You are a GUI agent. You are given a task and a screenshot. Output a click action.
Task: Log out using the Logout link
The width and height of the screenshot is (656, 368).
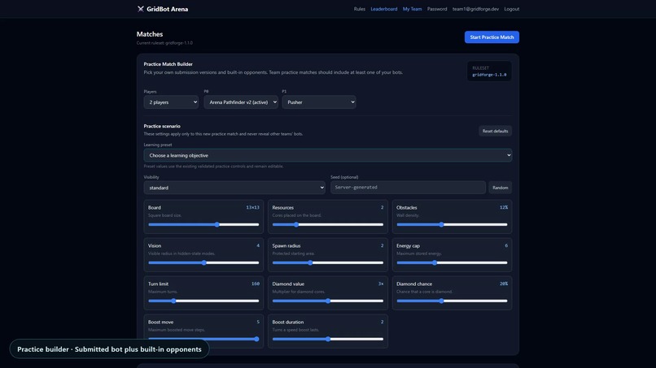[511, 9]
